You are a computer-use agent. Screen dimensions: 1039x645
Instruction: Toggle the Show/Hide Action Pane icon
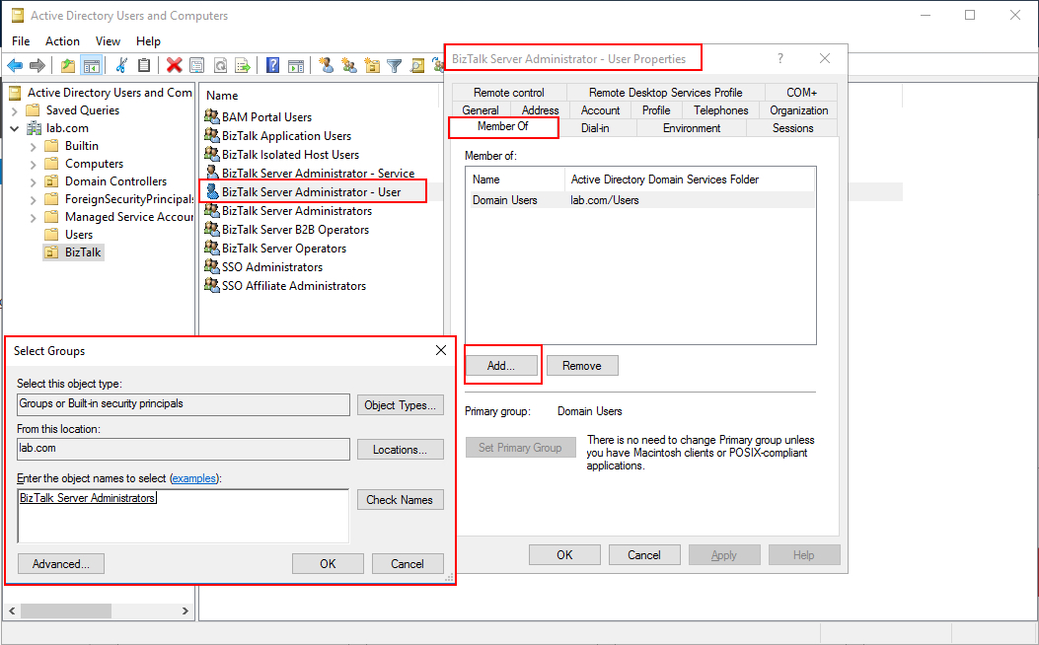(x=296, y=65)
